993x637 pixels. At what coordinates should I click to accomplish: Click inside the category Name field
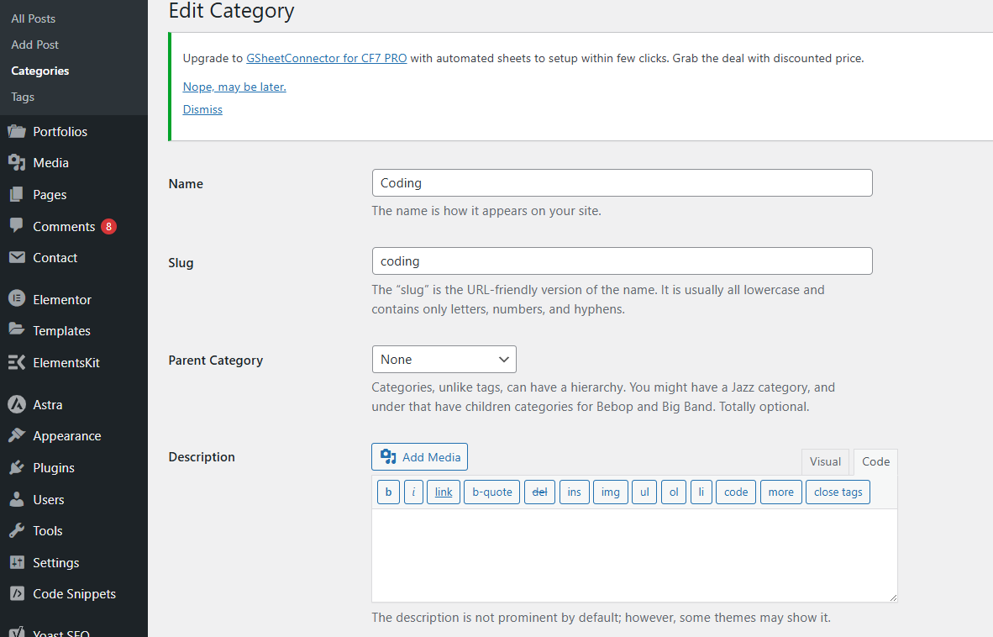coord(622,182)
